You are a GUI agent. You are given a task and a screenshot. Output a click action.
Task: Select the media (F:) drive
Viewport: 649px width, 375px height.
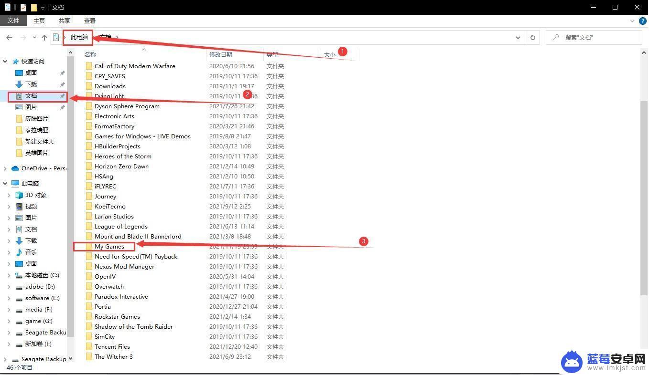39,310
